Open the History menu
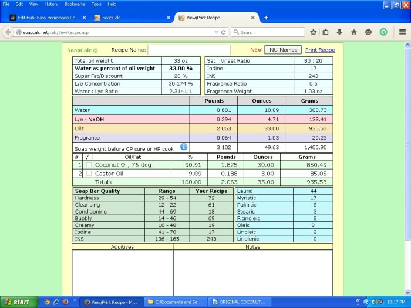 click(x=51, y=4)
